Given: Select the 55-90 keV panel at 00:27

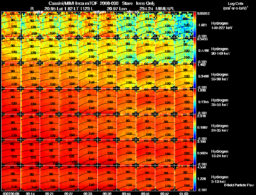Looking at the screenshot, I should coord(68,76).
